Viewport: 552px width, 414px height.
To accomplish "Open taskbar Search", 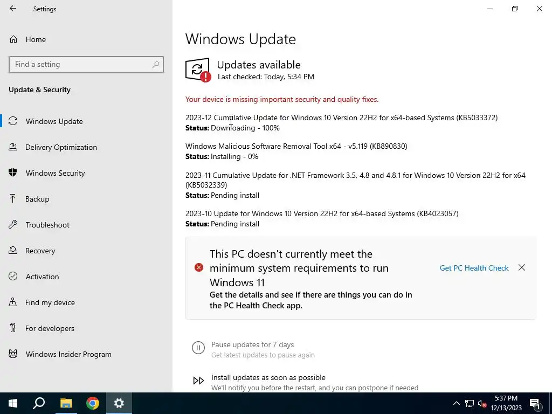I will point(39,403).
